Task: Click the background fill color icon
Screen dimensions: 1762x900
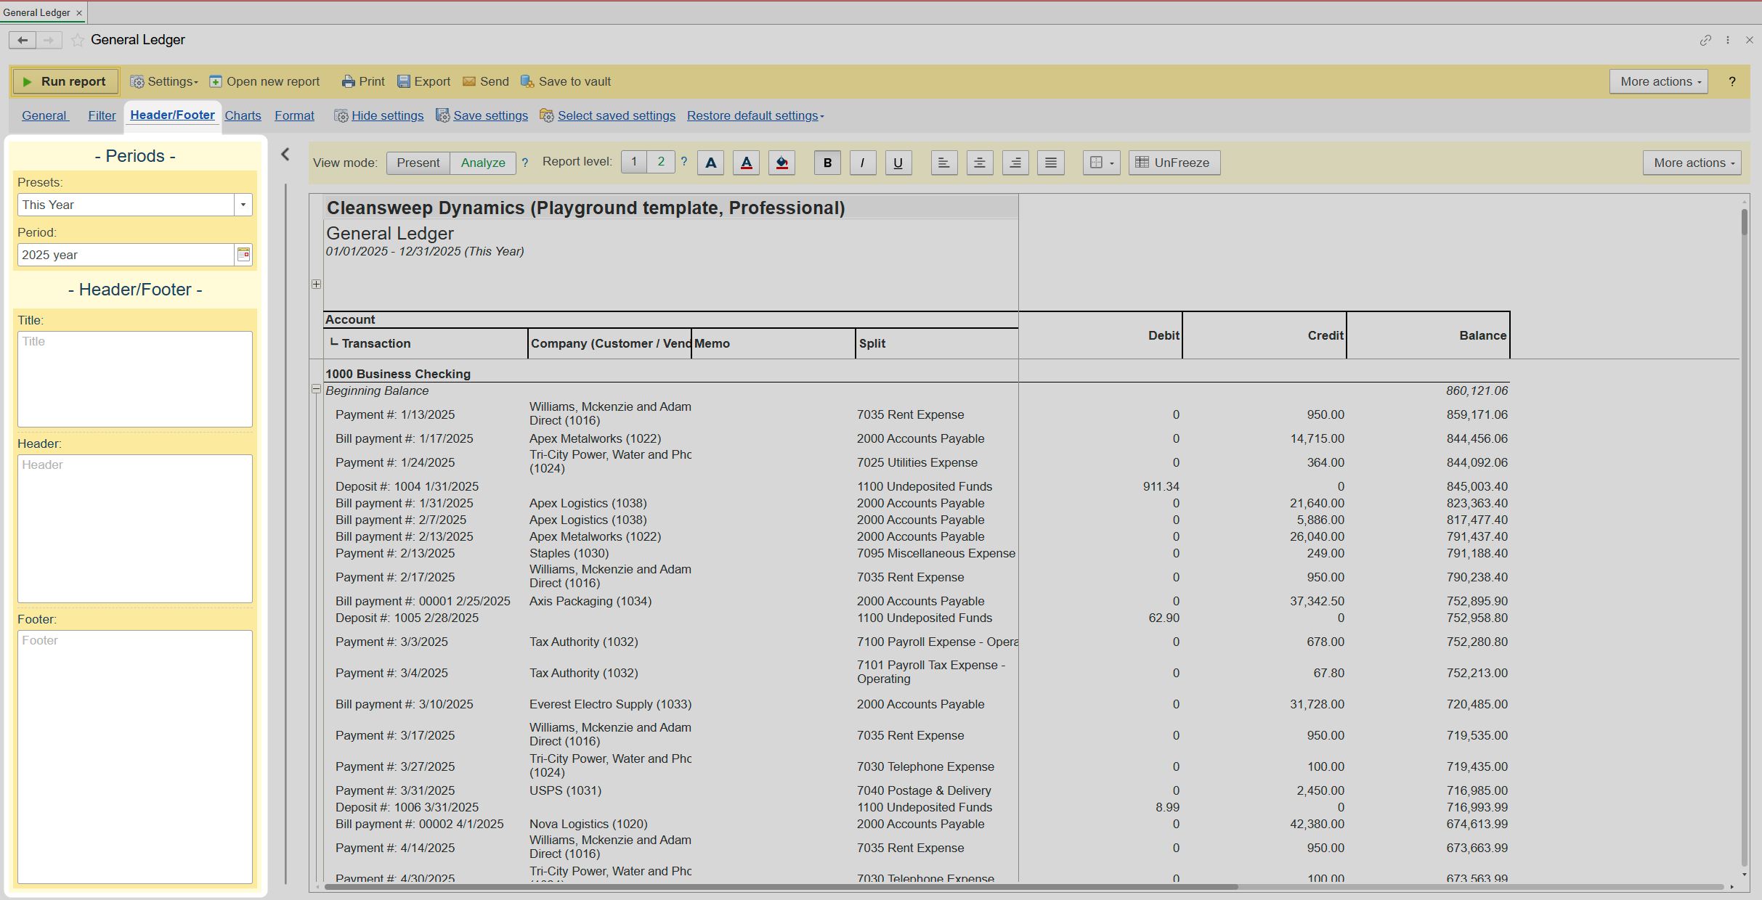Action: (x=781, y=163)
